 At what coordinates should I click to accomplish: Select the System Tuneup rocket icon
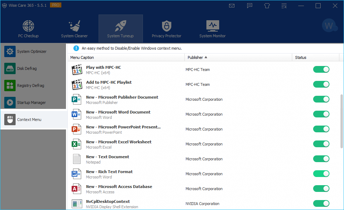[121, 26]
